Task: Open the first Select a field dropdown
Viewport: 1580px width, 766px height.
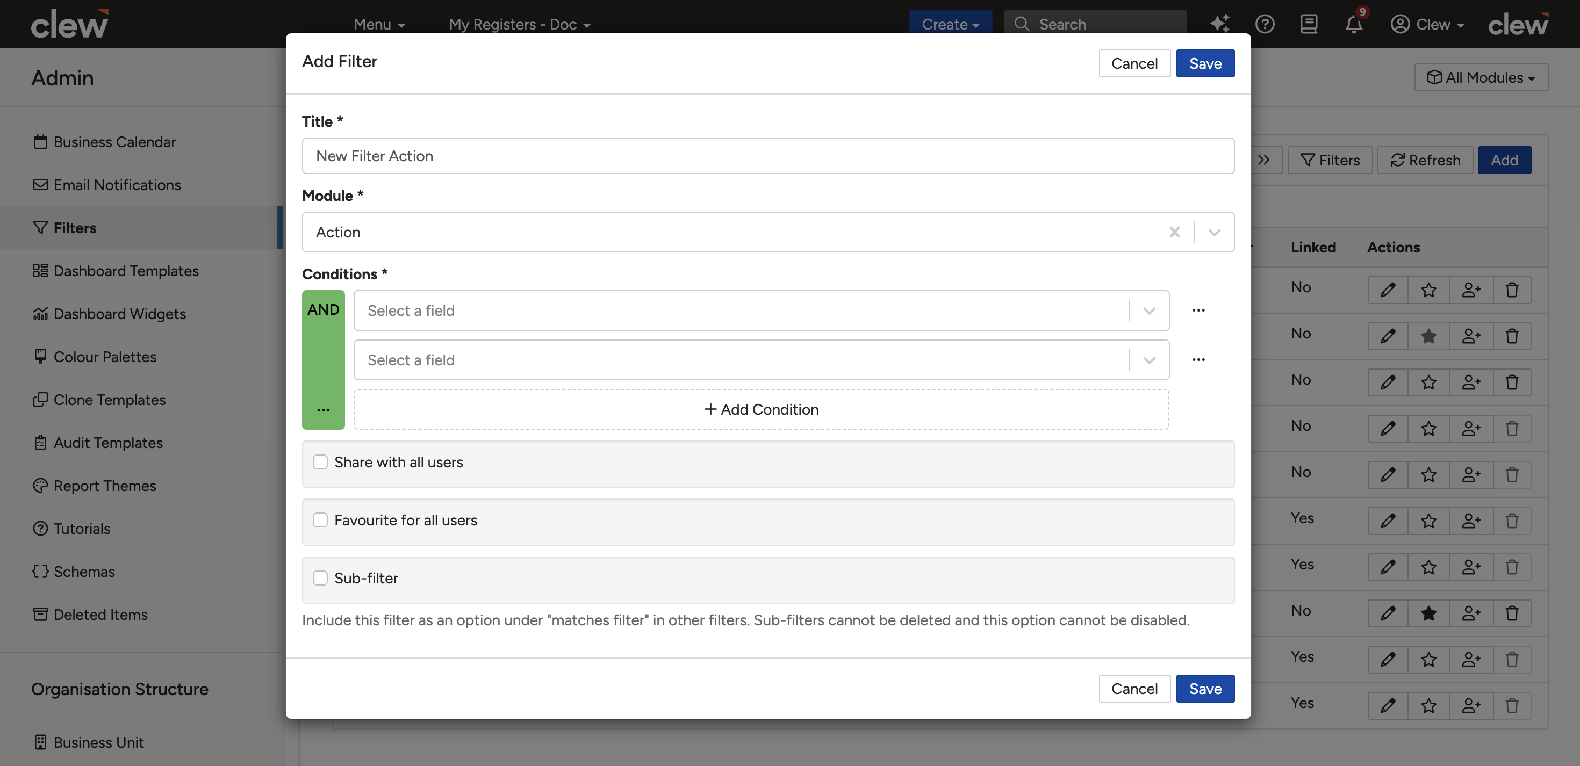Action: (x=761, y=310)
